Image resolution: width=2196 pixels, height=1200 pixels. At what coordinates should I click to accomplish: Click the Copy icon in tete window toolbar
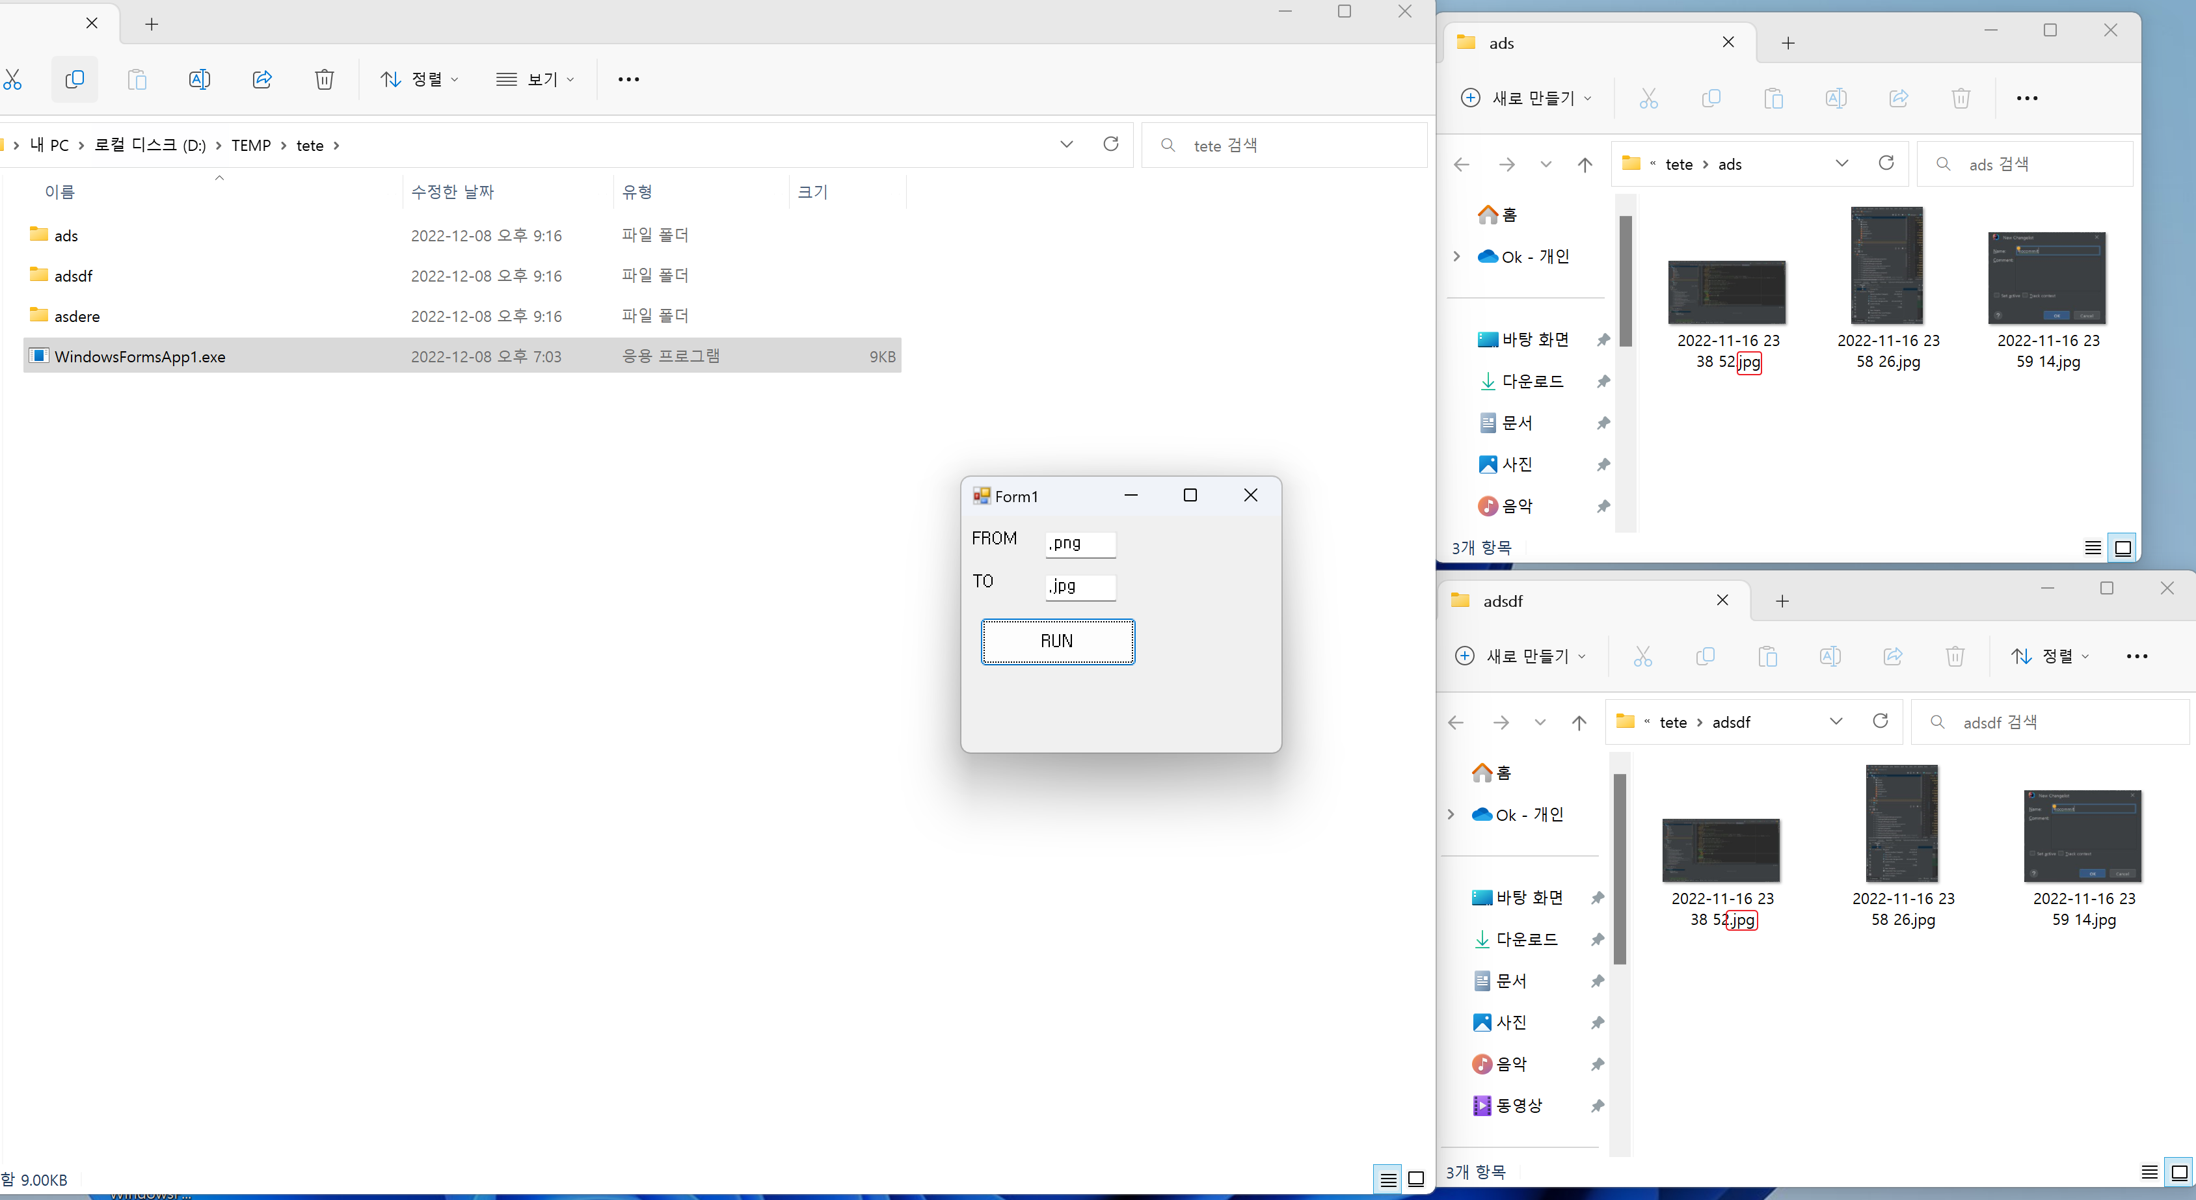pyautogui.click(x=74, y=79)
